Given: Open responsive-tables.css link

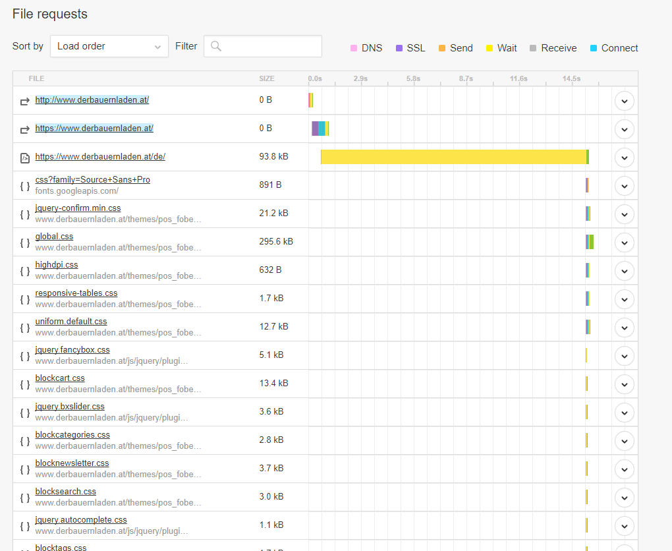Looking at the screenshot, I should [x=76, y=293].
